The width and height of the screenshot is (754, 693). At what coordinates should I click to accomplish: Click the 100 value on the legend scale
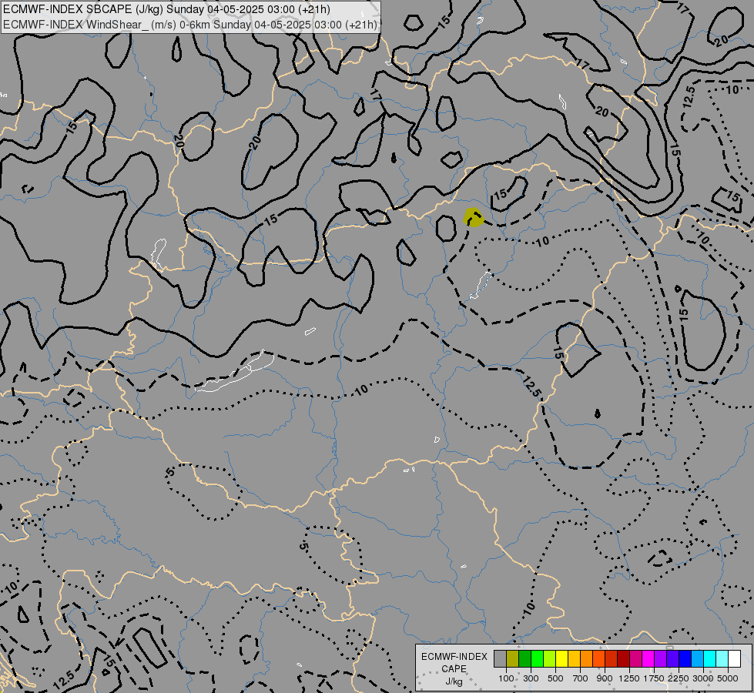tap(506, 678)
